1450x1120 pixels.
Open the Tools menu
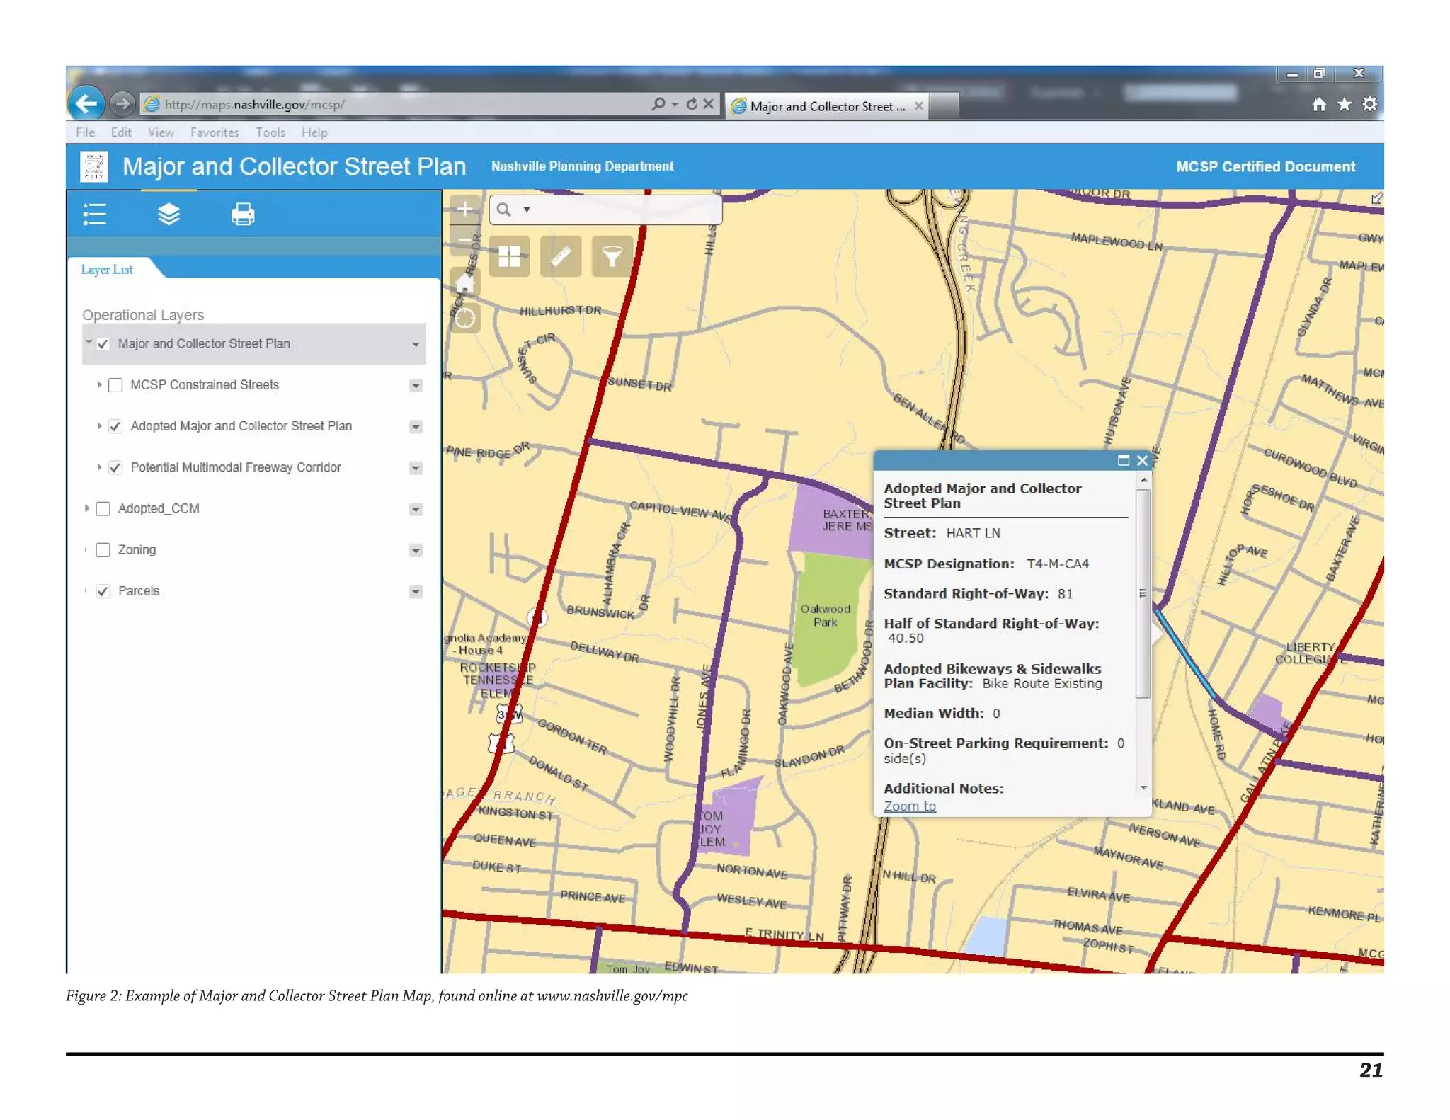click(270, 132)
